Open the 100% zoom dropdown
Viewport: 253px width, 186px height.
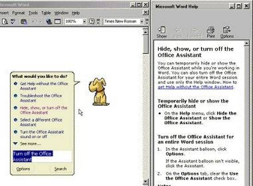84,22
